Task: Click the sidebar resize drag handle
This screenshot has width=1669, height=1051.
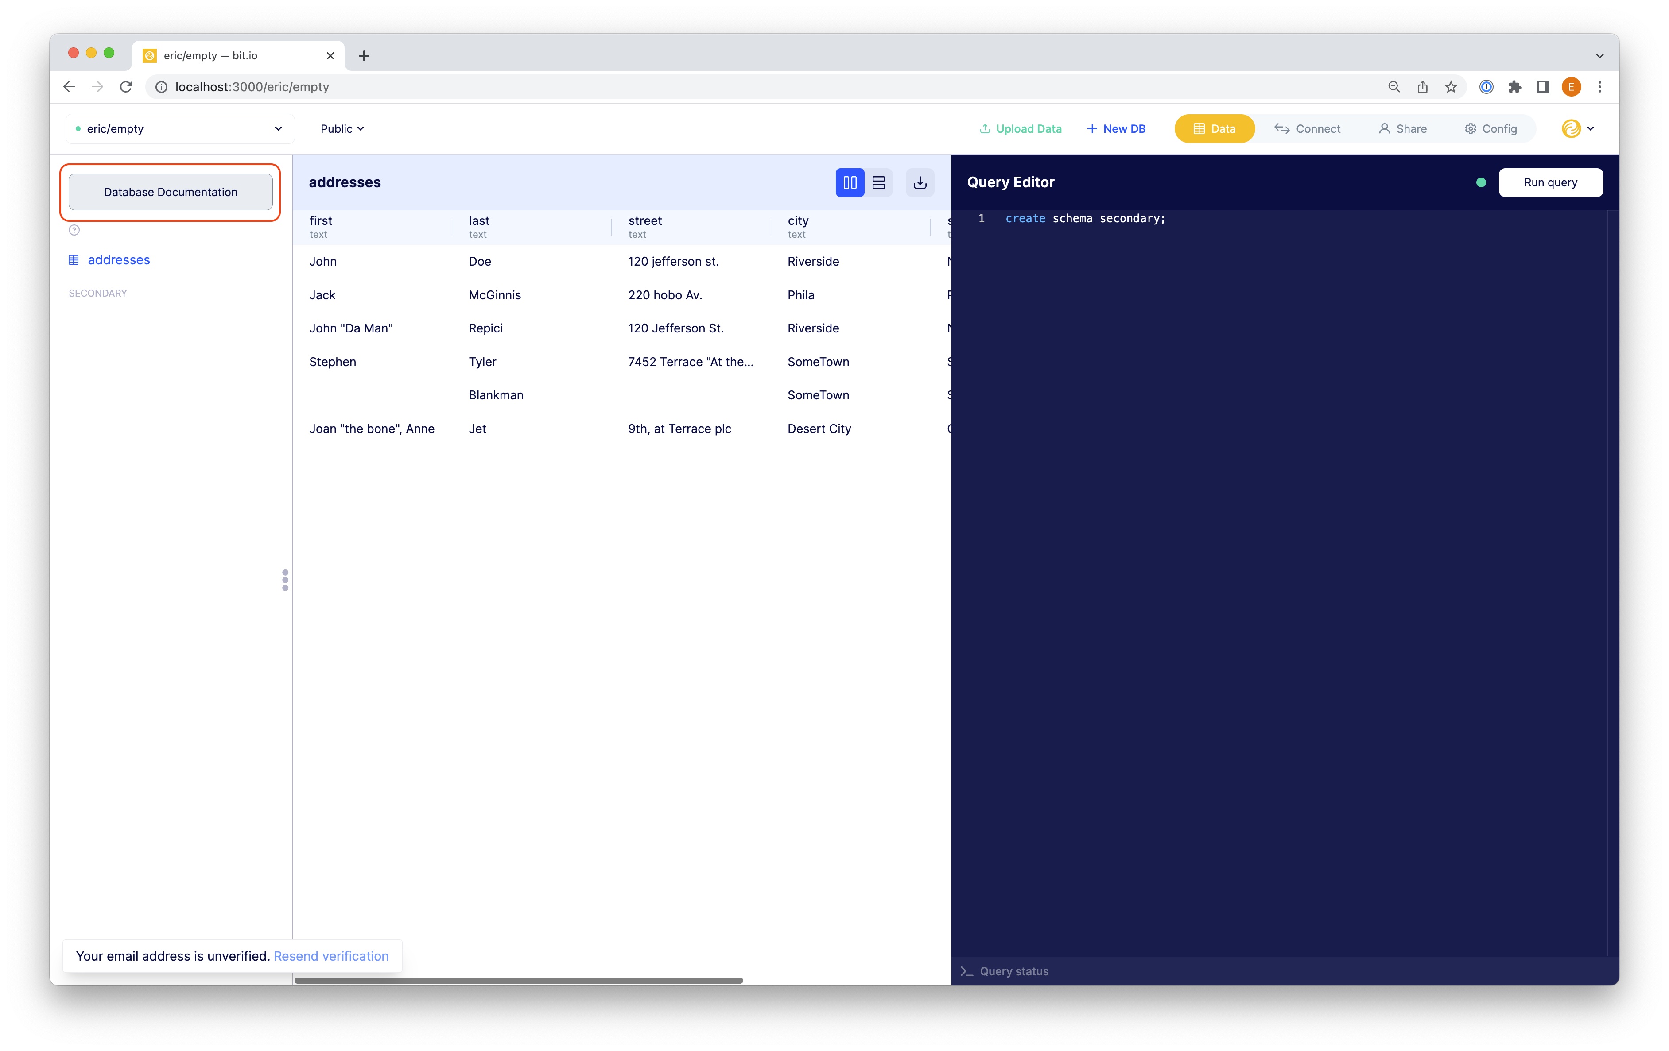Action: point(285,580)
